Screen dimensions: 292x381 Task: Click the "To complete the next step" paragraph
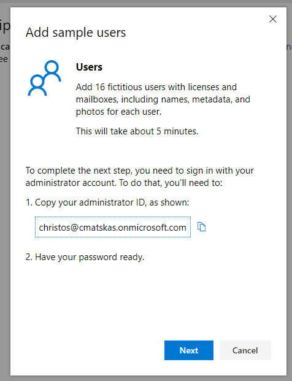point(139,177)
